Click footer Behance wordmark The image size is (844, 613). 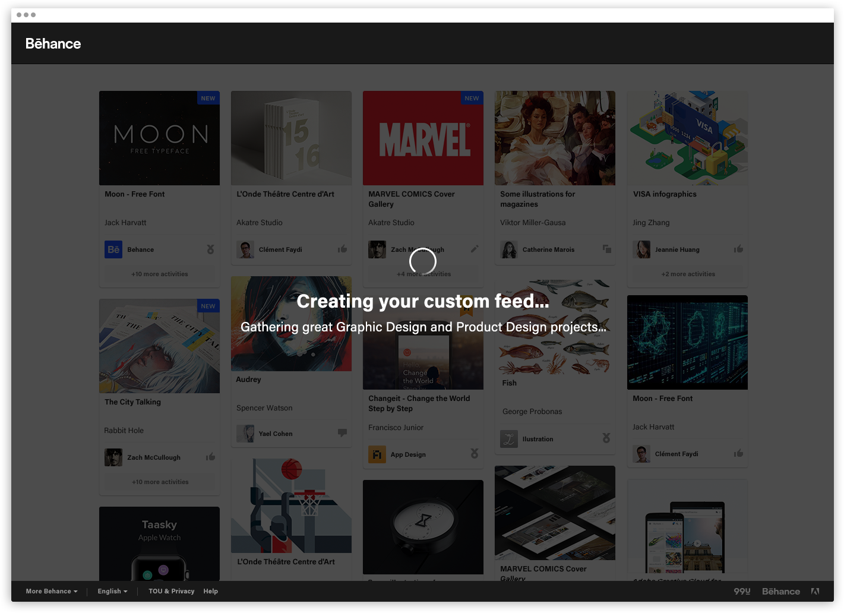(x=780, y=591)
